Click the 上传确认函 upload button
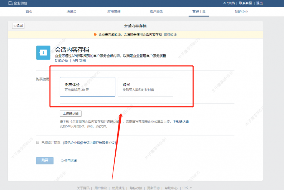This screenshot has height=190, width=284. pos(70,114)
